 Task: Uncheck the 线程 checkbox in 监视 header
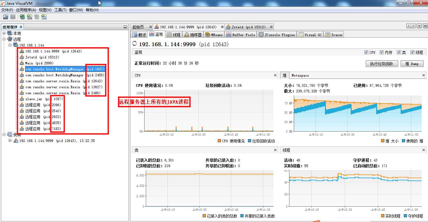pos(412,52)
